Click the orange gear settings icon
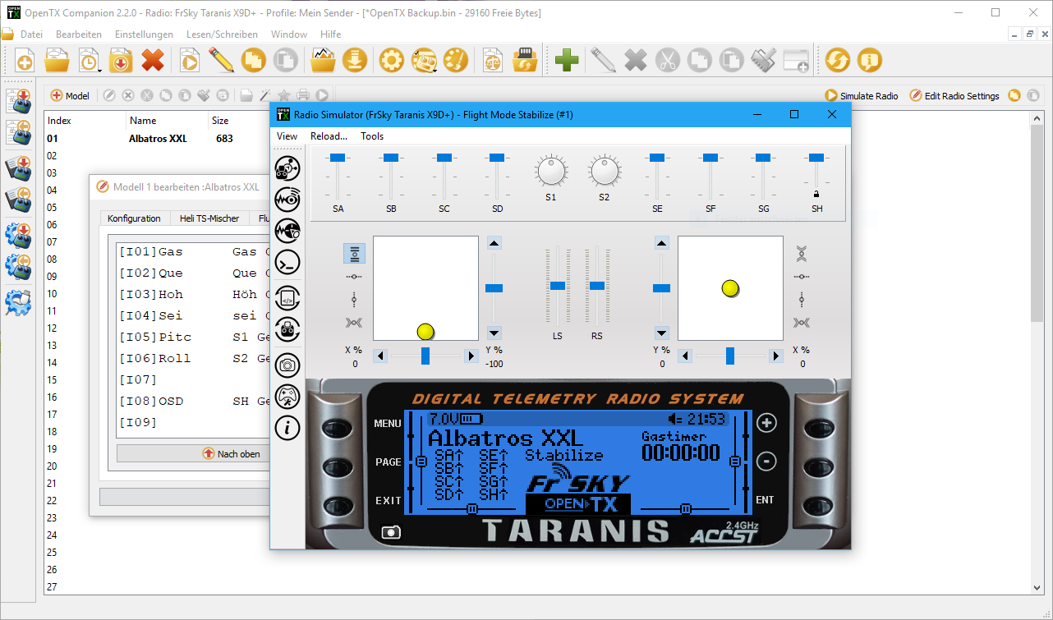Image resolution: width=1053 pixels, height=620 pixels. 391,60
